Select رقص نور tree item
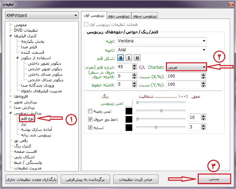236x189 pixels. pos(21,141)
